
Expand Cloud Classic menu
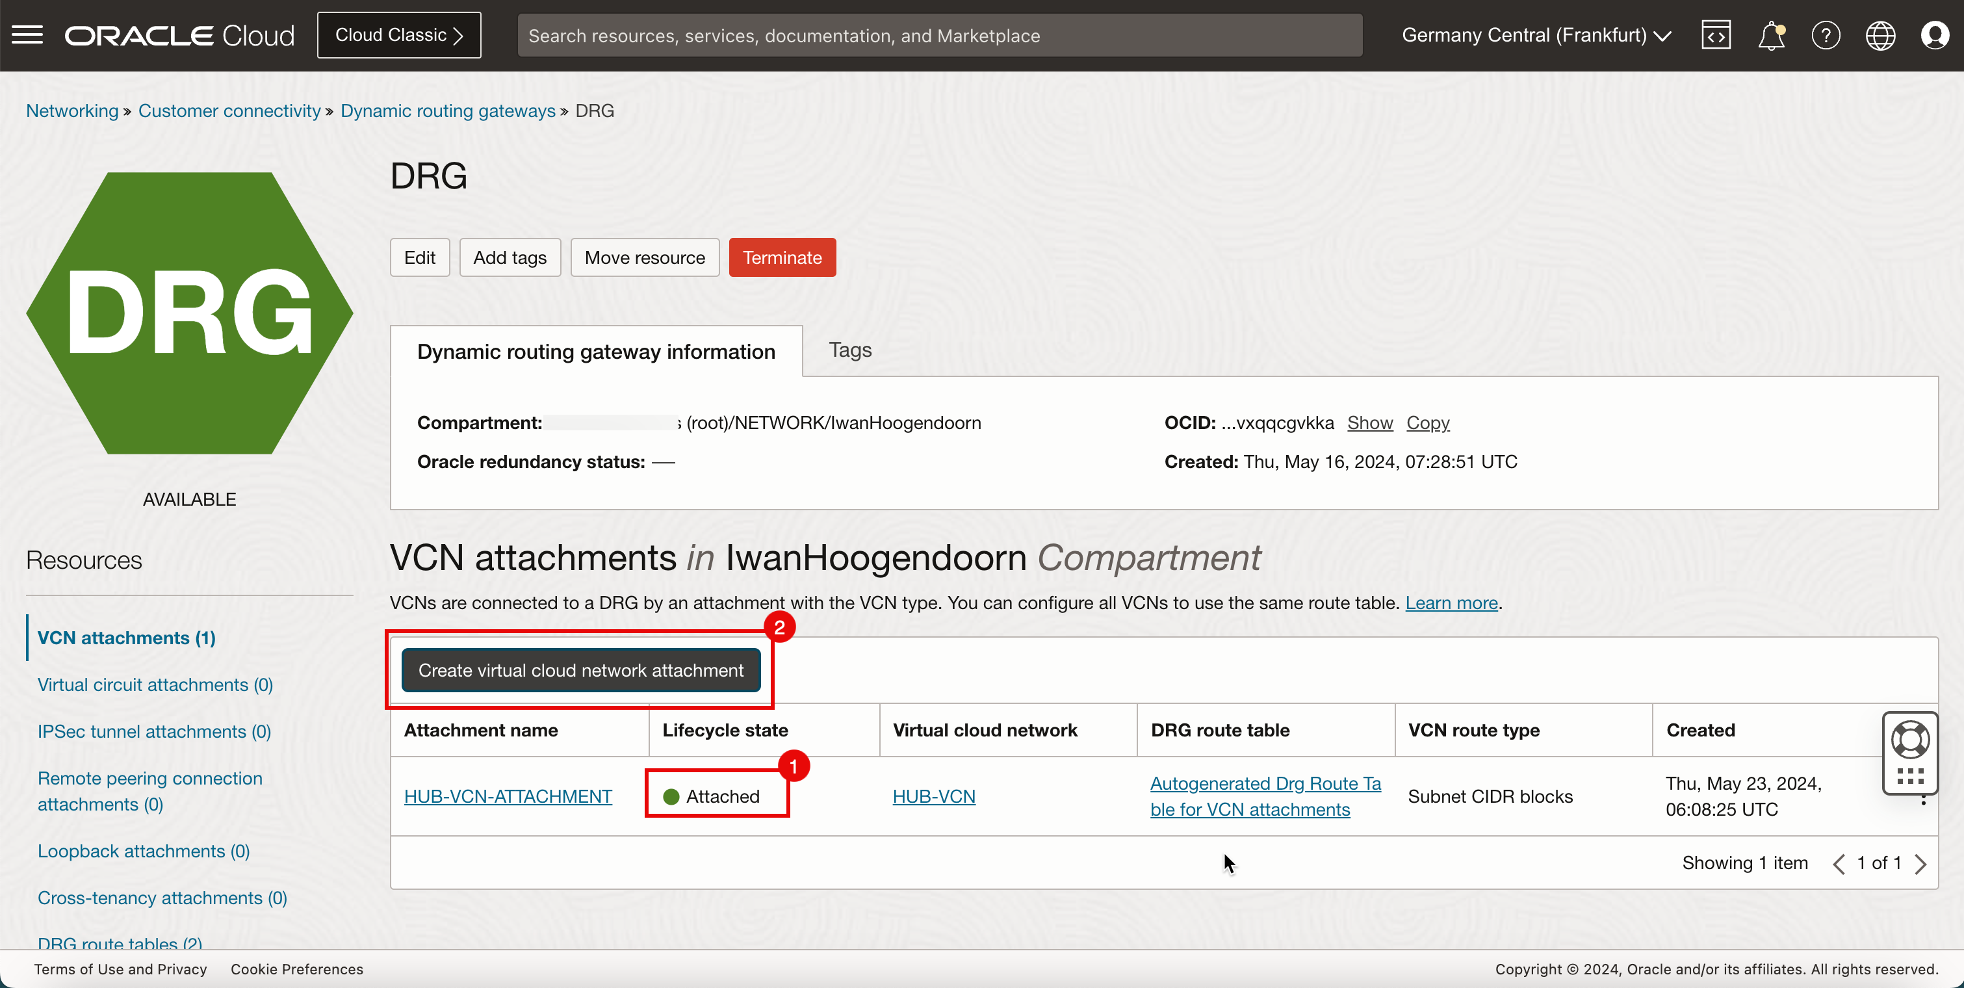(x=400, y=35)
